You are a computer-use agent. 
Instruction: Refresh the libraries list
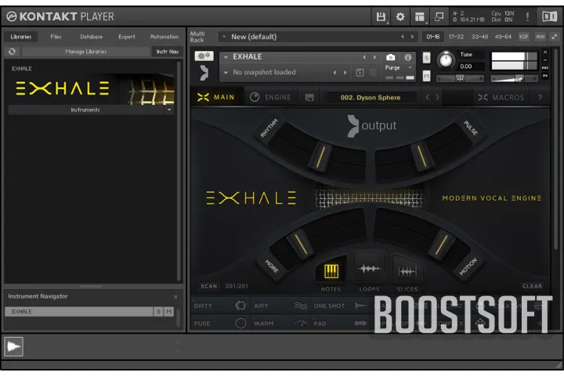coord(12,52)
